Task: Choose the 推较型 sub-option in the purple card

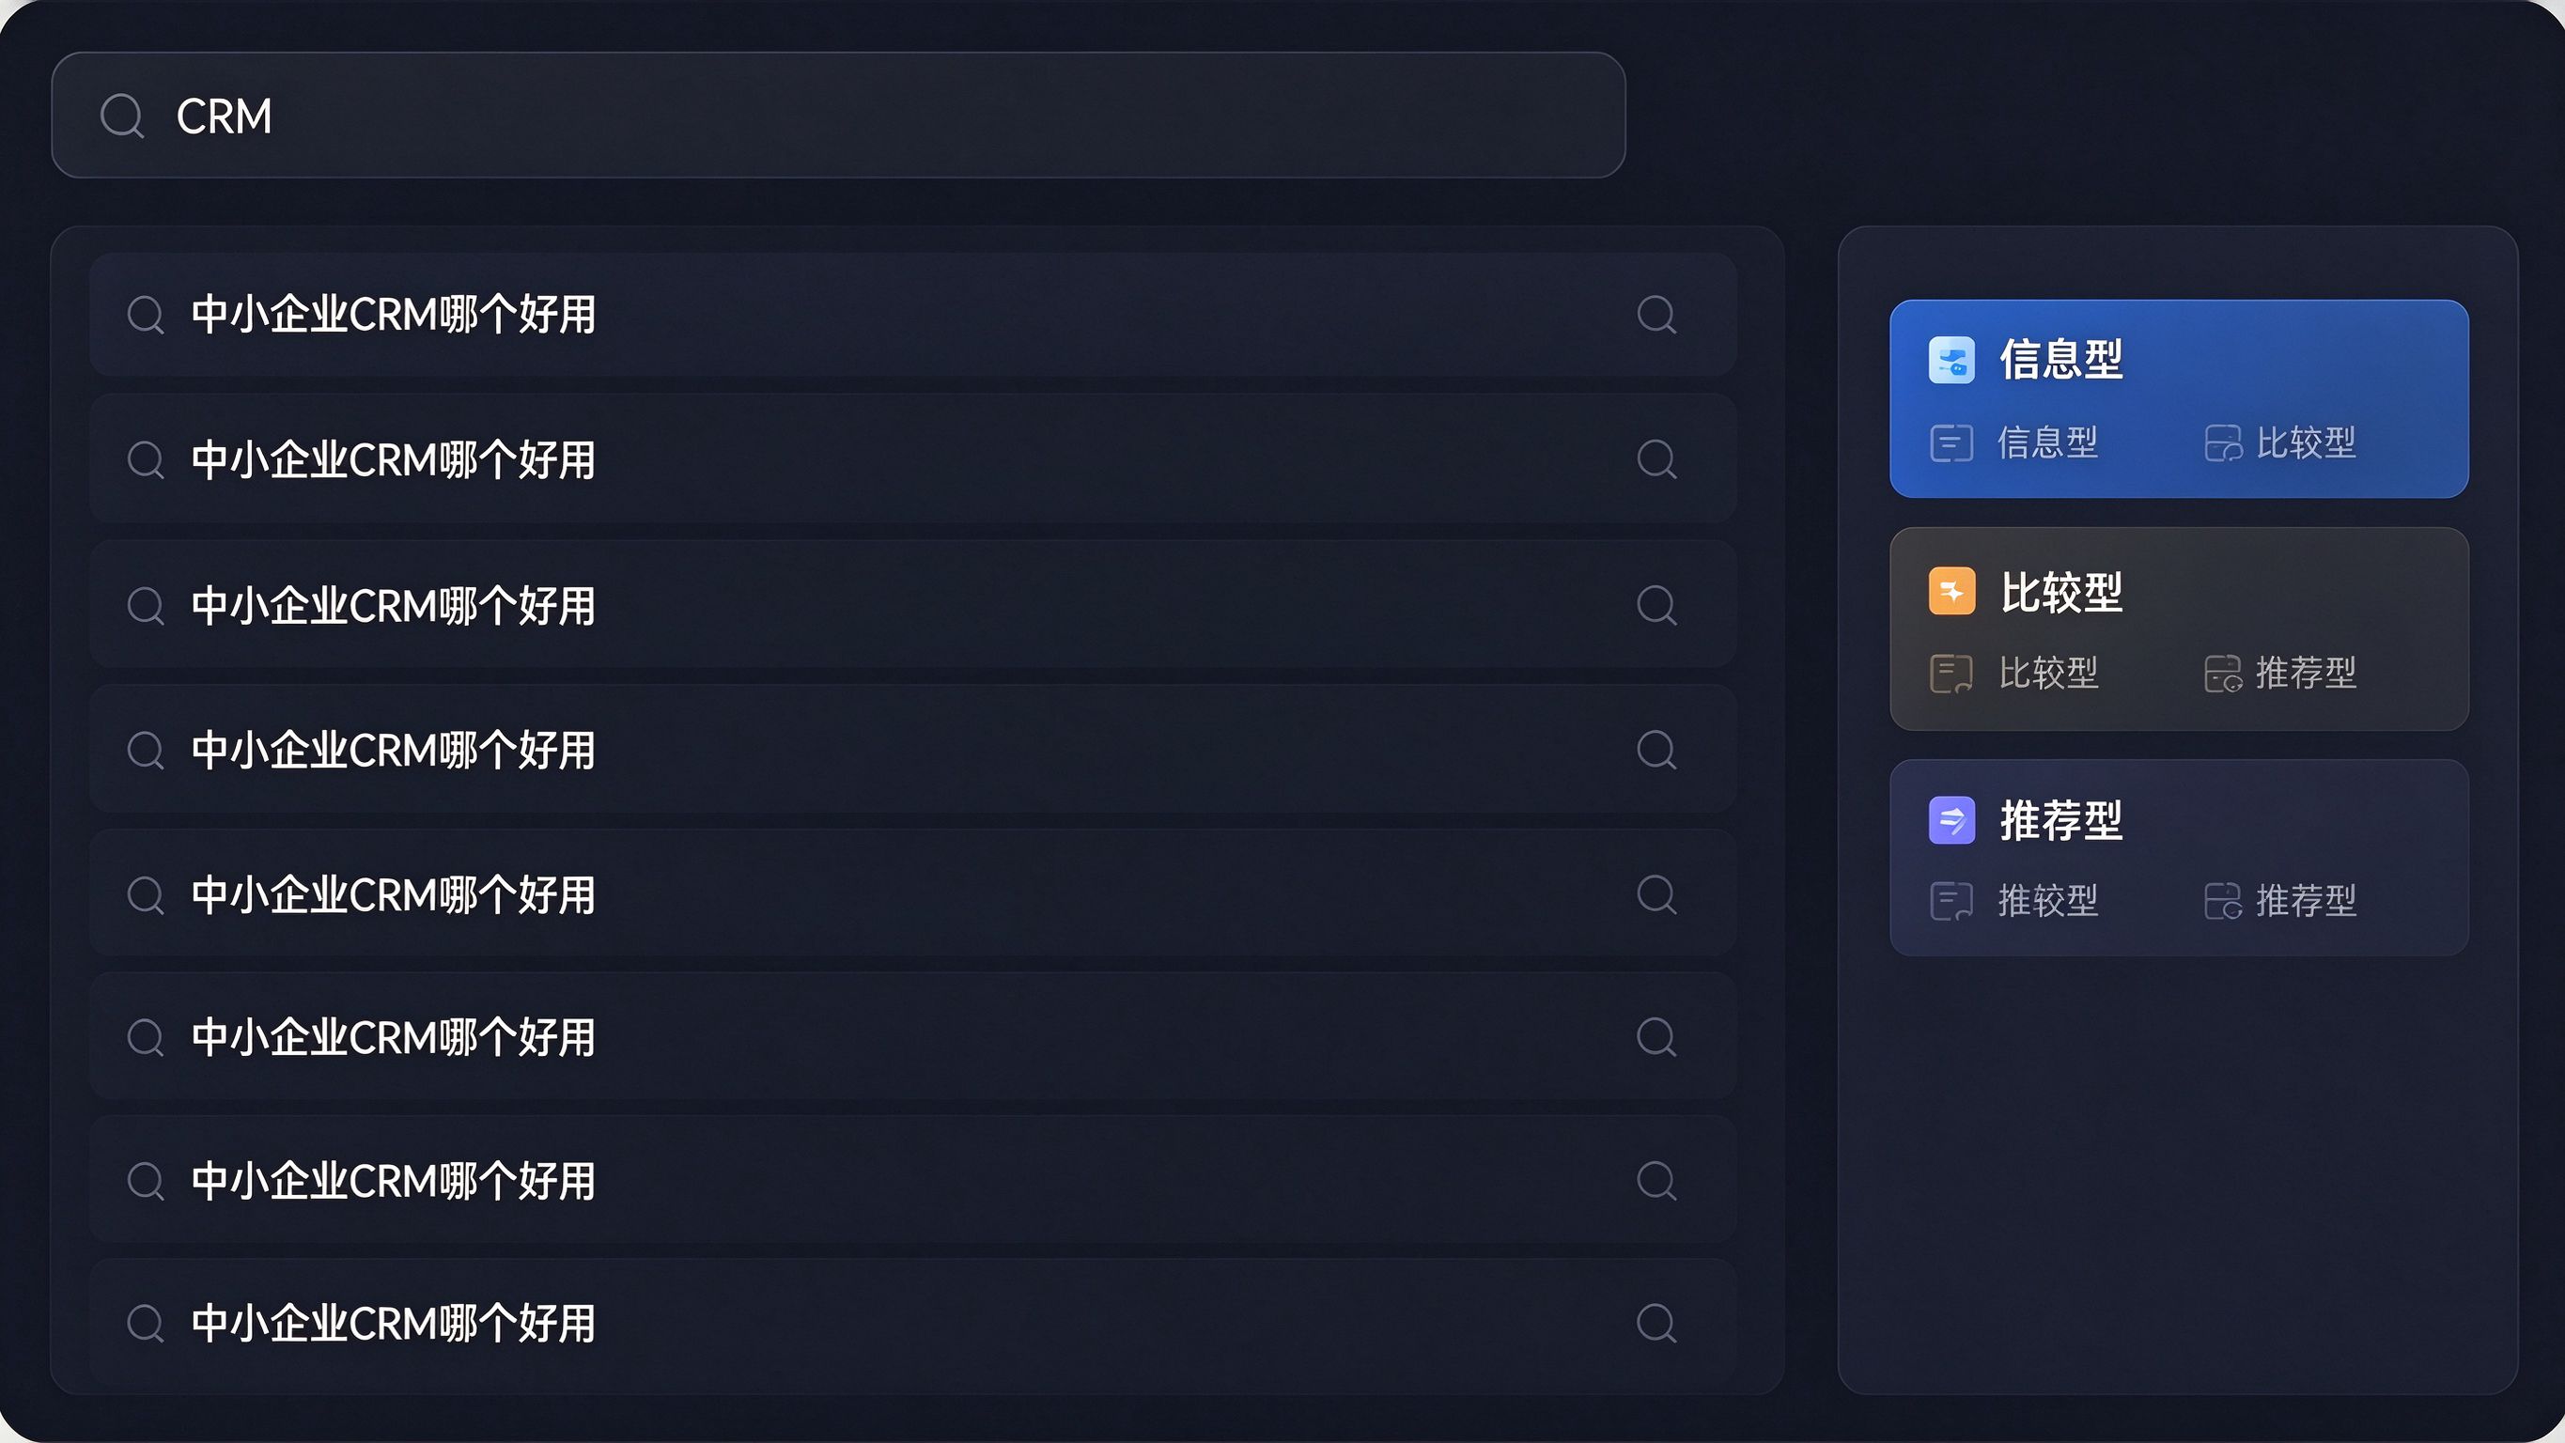Action: coord(2048,901)
